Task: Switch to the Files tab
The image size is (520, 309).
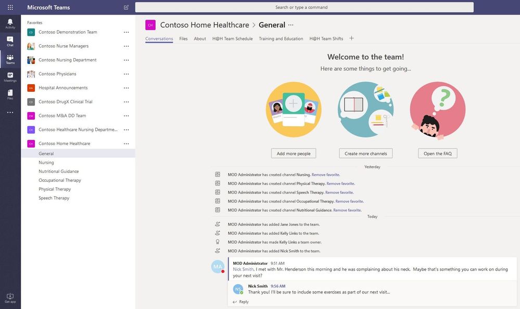Action: click(183, 39)
